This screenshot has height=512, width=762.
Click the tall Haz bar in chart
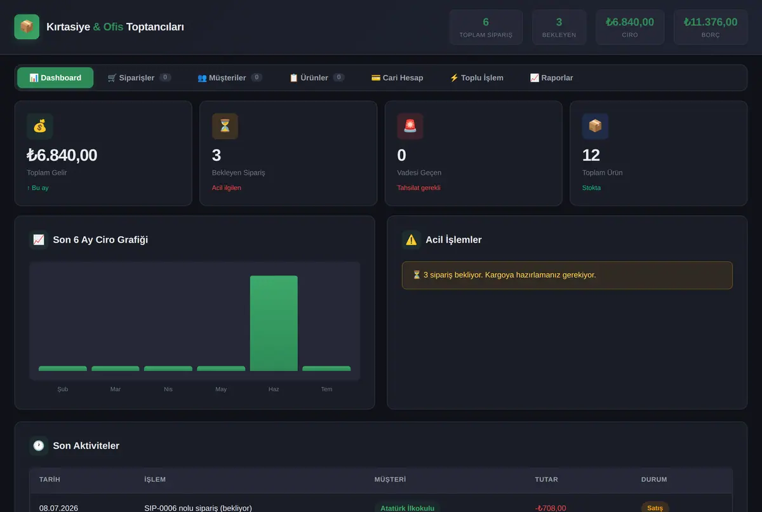[x=274, y=323]
